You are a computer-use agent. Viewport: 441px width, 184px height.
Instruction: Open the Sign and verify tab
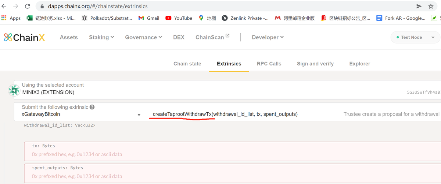[x=315, y=64]
